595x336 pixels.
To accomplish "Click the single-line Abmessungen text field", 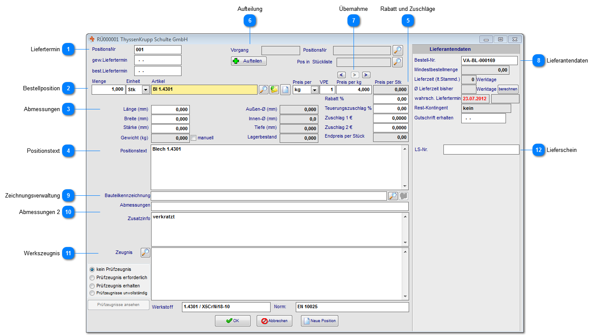I will [x=280, y=206].
